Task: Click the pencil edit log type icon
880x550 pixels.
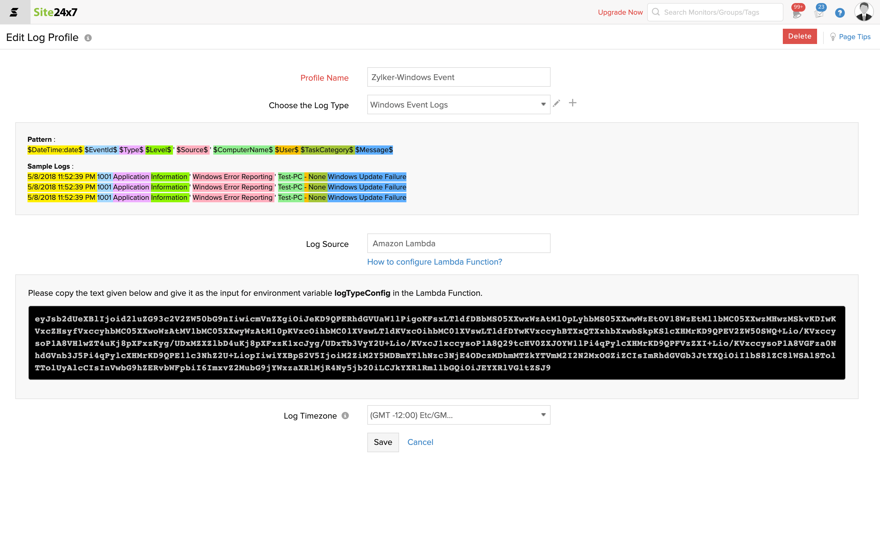Action: coord(556,103)
